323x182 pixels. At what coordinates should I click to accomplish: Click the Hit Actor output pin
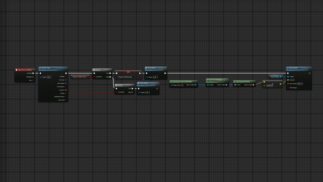(x=66, y=80)
